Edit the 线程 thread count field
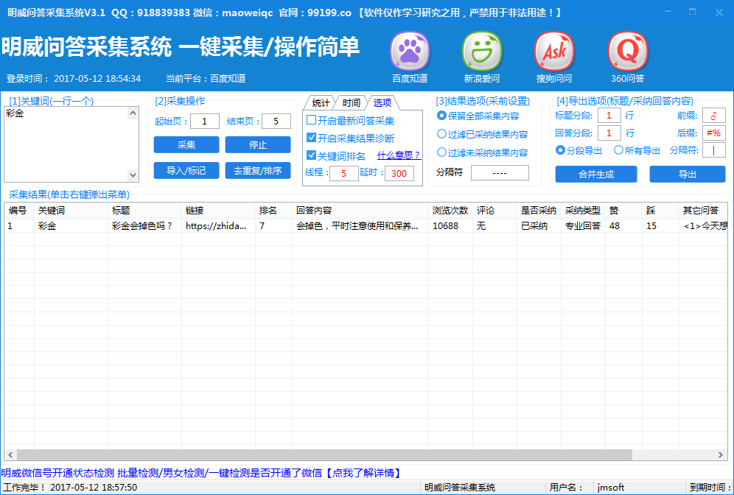Screen dimensions: 734x495 pos(343,173)
